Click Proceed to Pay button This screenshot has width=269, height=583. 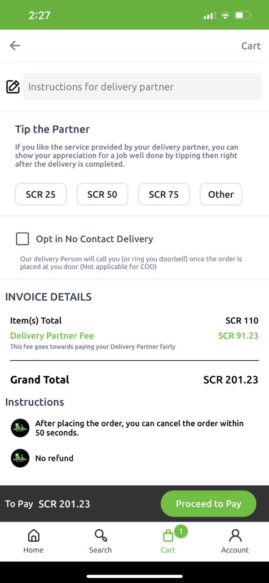(x=209, y=504)
